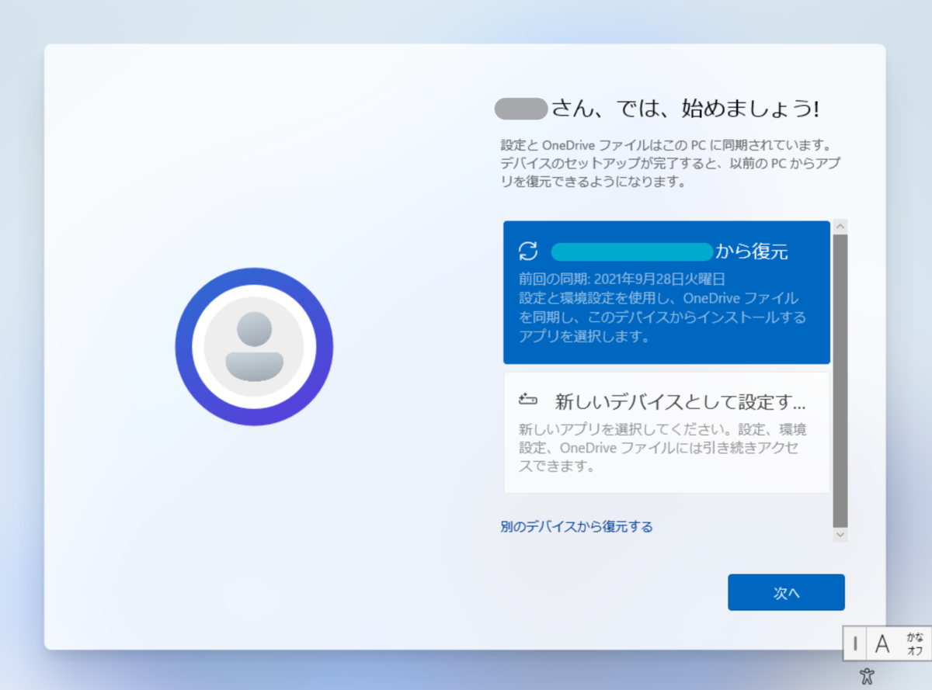Click the "A" input mode icon in the IME bar

[x=882, y=644]
